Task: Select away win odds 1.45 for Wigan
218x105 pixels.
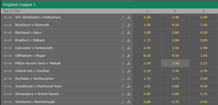Action: coord(204,56)
